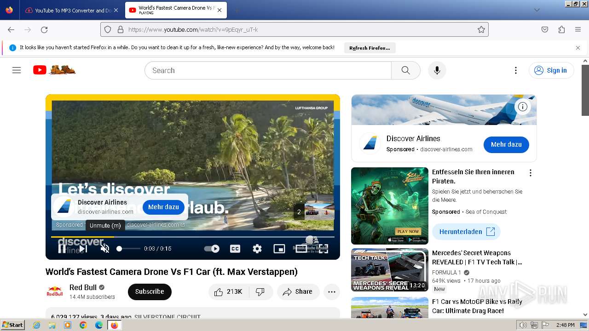
Task: Open player settings gear
Action: [257, 249]
